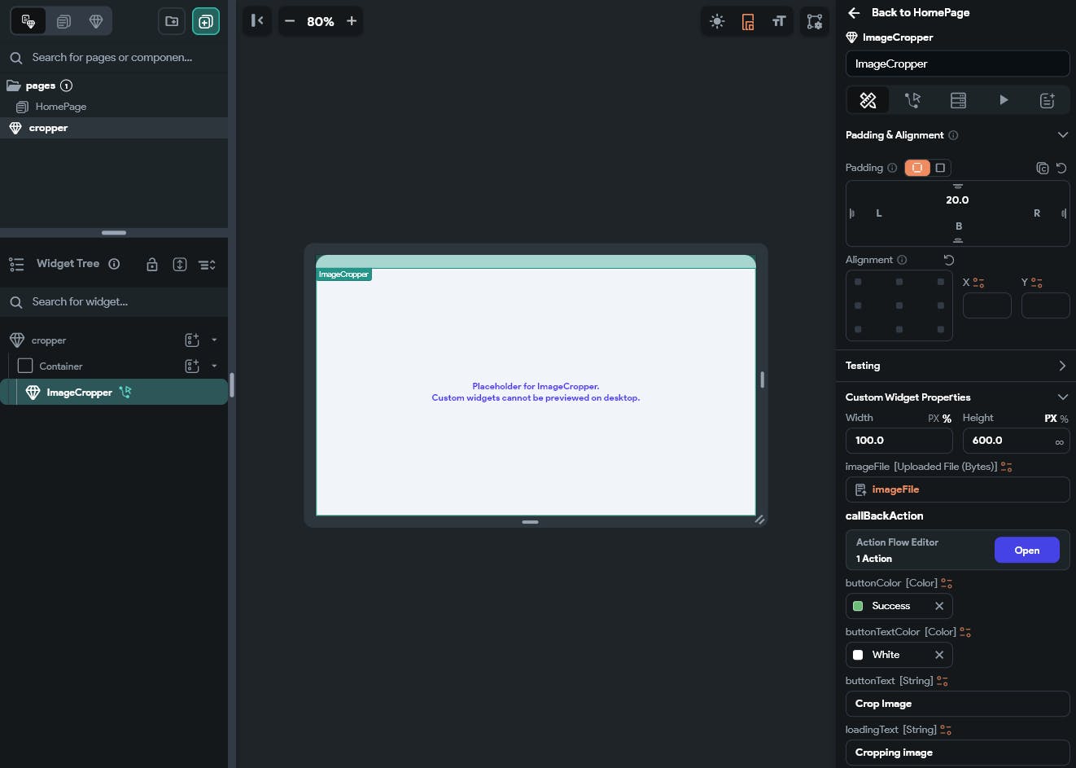This screenshot has width=1076, height=768.
Task: Open HomePage in the pages list
Action: pos(60,107)
